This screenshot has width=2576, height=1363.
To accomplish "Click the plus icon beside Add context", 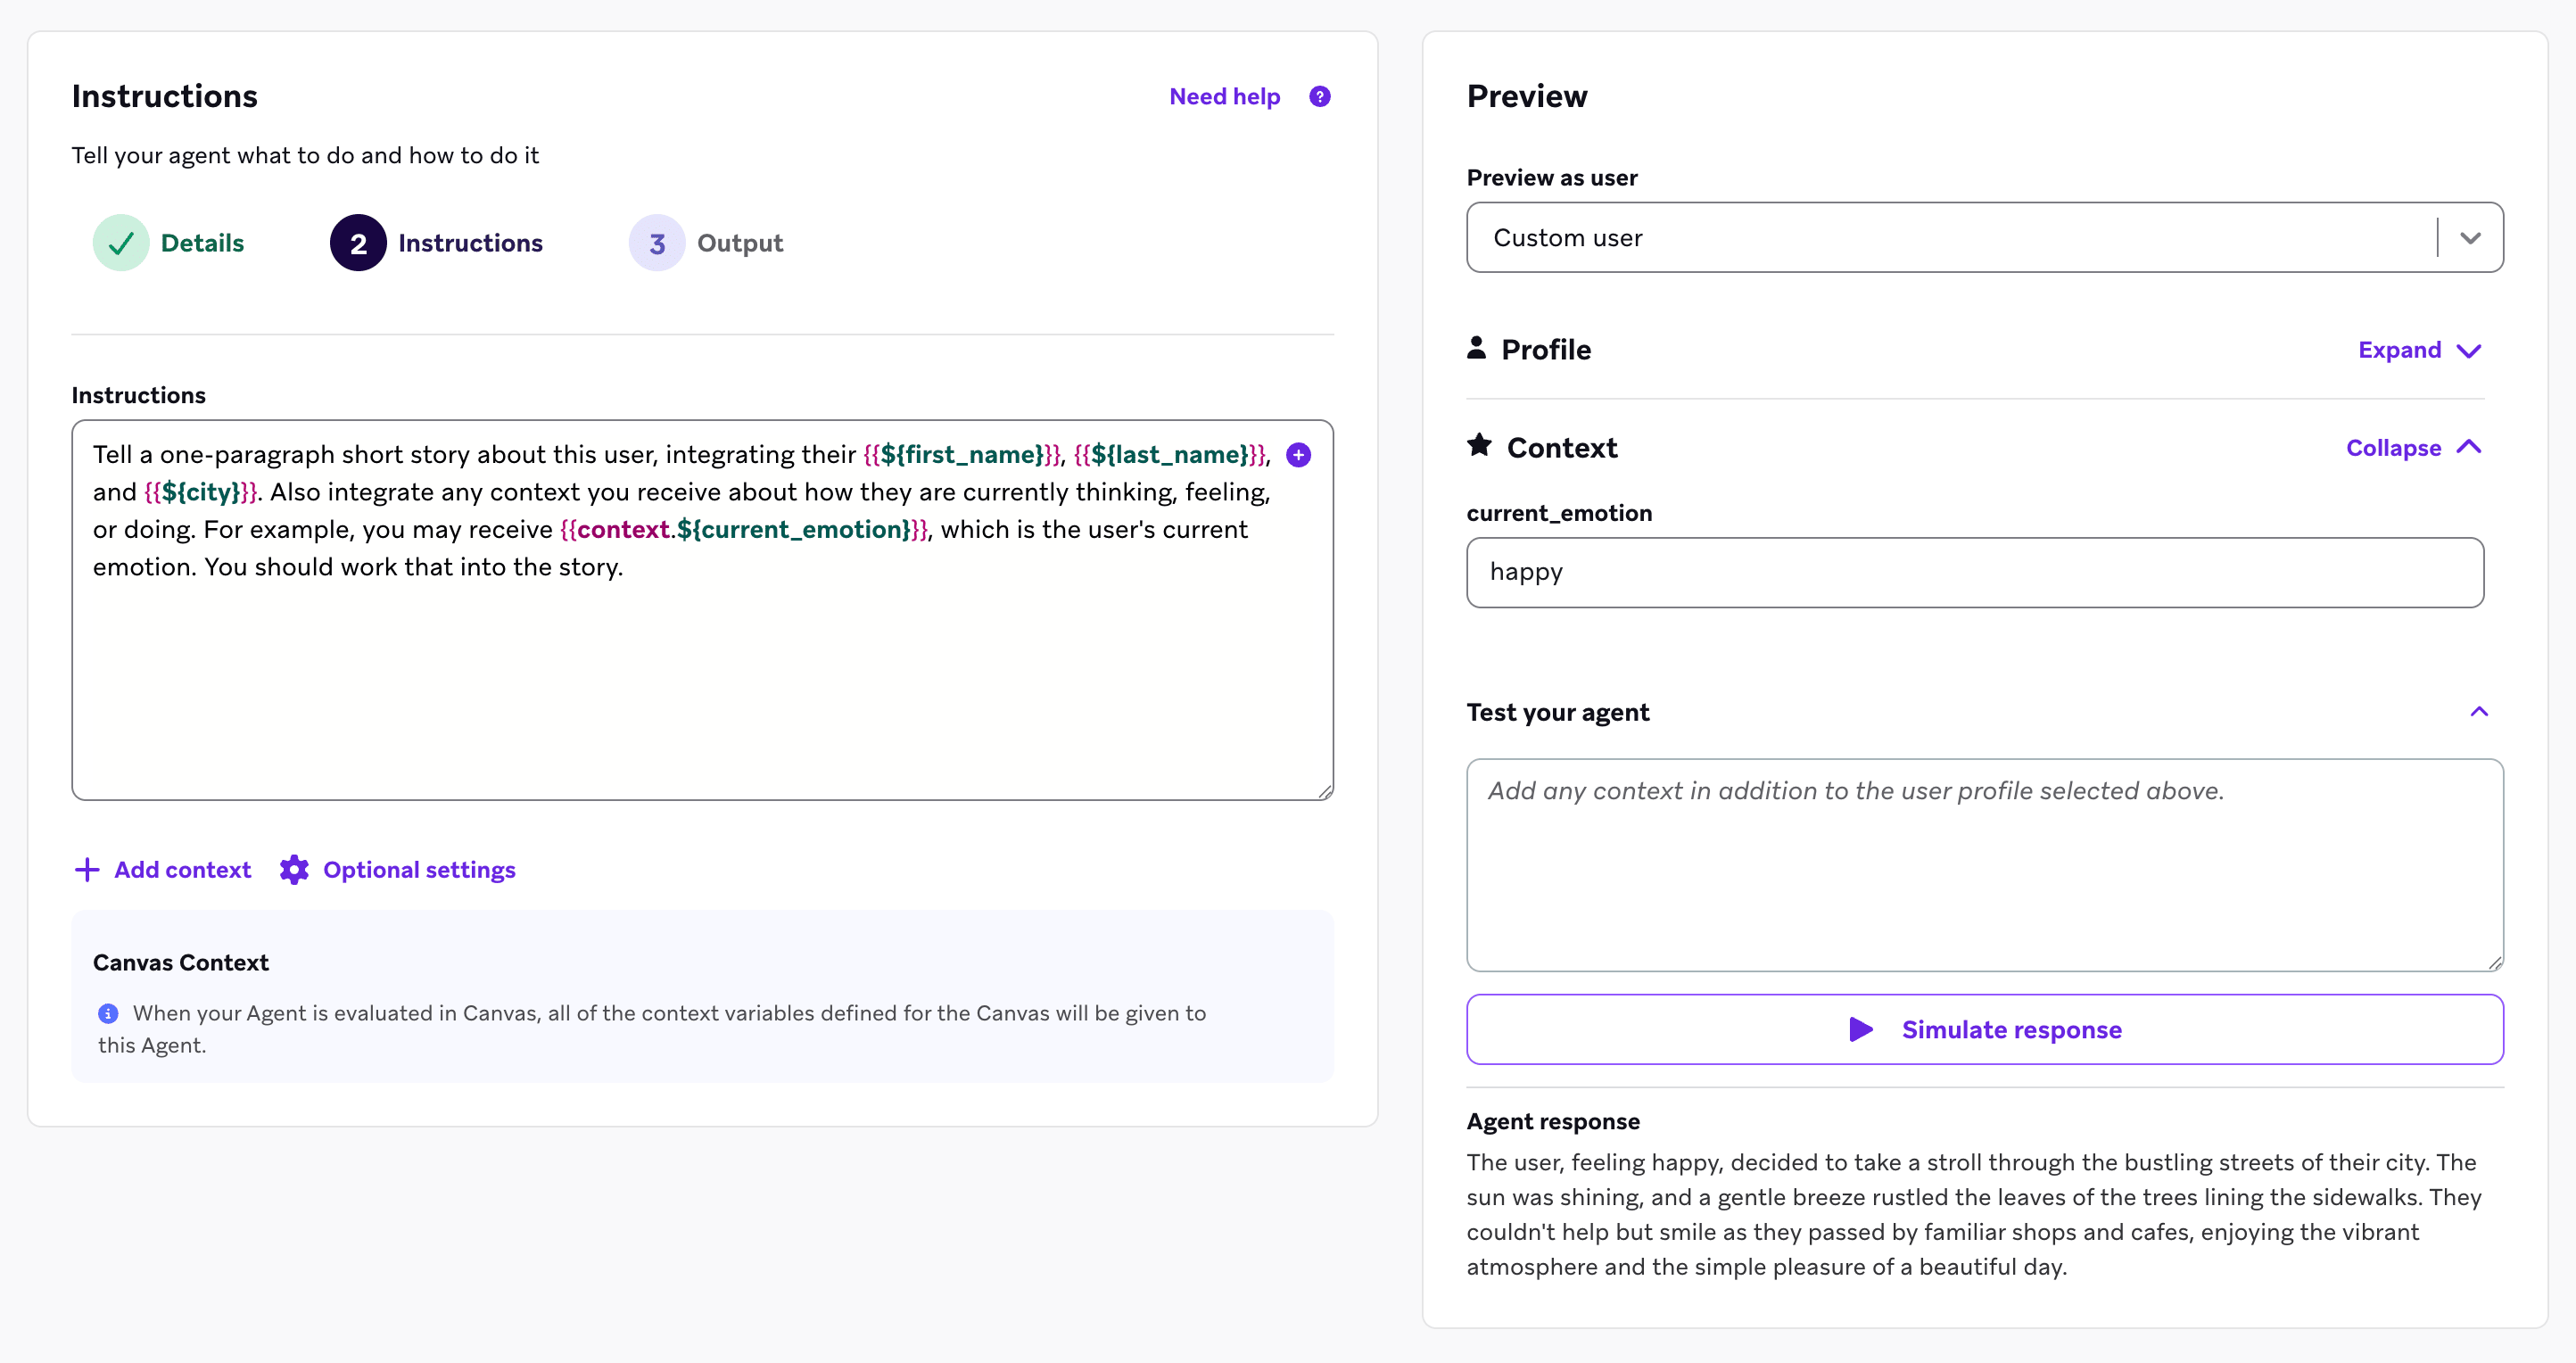I will point(87,870).
